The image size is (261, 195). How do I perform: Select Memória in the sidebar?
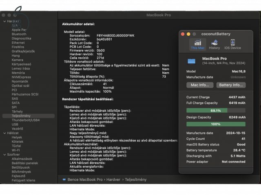point(18,73)
